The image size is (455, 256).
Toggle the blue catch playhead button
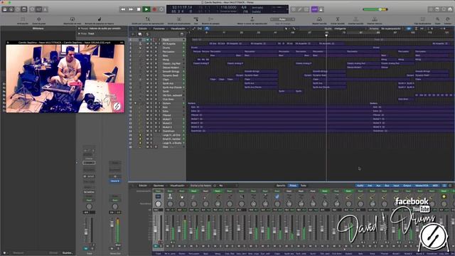[x=207, y=28]
